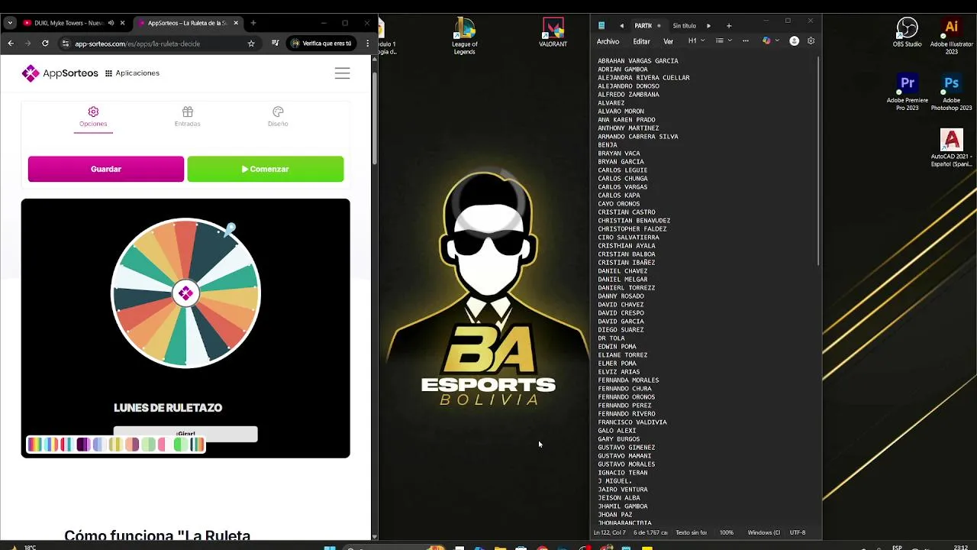
Task: Click the FERNANDA MORALES line in Notepad
Action: [x=628, y=380]
